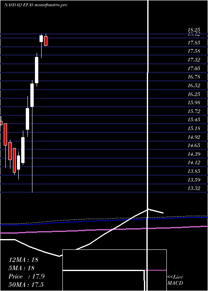Click the 16.25 price axis label

click(194, 94)
